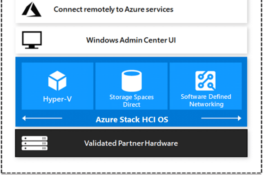Viewport: 263px width, 175px height.
Task: Click the 'Windows Admin Center UI' label
Action: (x=131, y=40)
